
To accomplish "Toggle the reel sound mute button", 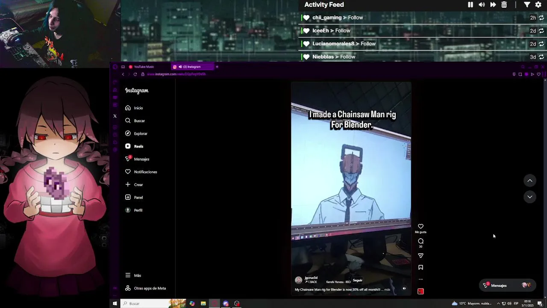I will point(404,288).
